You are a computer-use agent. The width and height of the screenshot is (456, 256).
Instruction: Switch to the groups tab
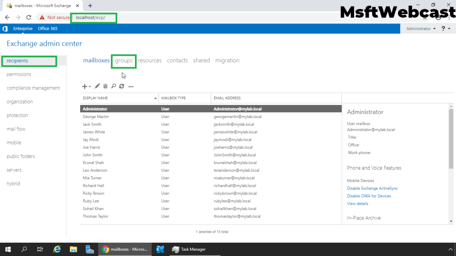click(123, 60)
